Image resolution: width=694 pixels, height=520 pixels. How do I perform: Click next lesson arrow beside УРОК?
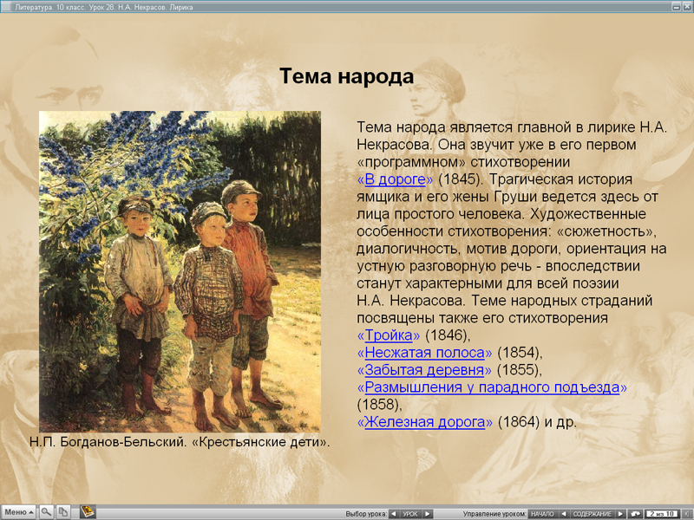pyautogui.click(x=427, y=511)
